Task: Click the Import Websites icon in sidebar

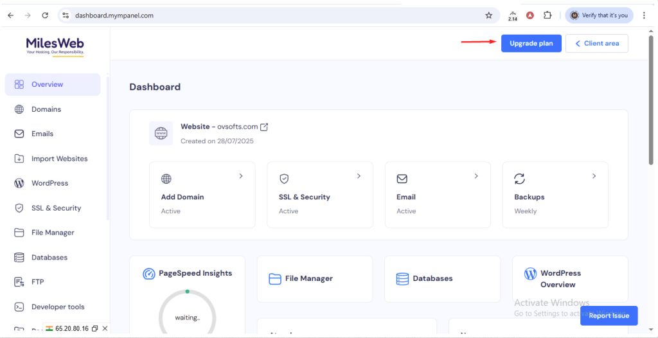Action: [19, 159]
